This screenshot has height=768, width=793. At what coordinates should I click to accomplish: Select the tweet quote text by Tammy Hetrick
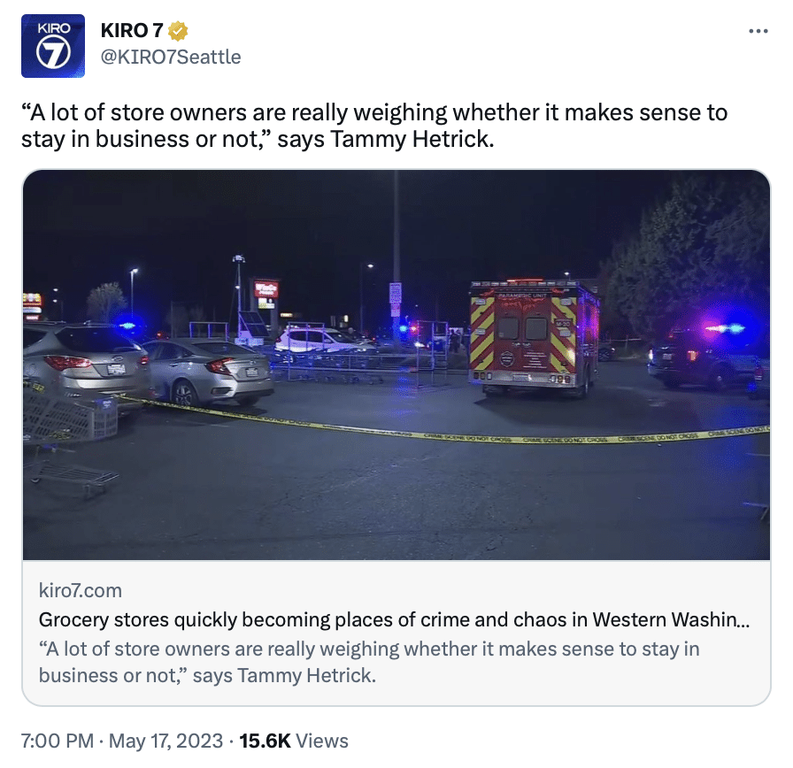pyautogui.click(x=374, y=126)
